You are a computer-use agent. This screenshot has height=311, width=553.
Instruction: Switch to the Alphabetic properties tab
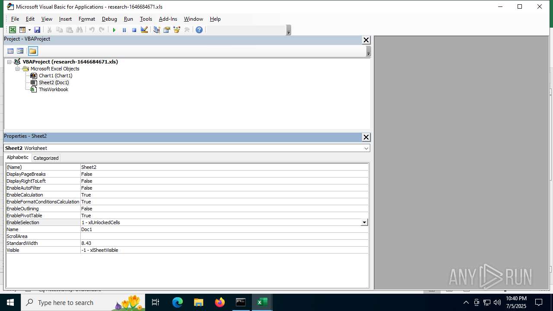(18, 158)
